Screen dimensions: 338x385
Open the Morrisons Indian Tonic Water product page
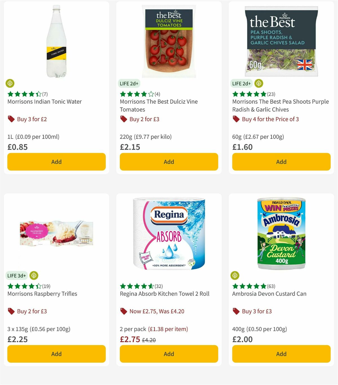(44, 101)
